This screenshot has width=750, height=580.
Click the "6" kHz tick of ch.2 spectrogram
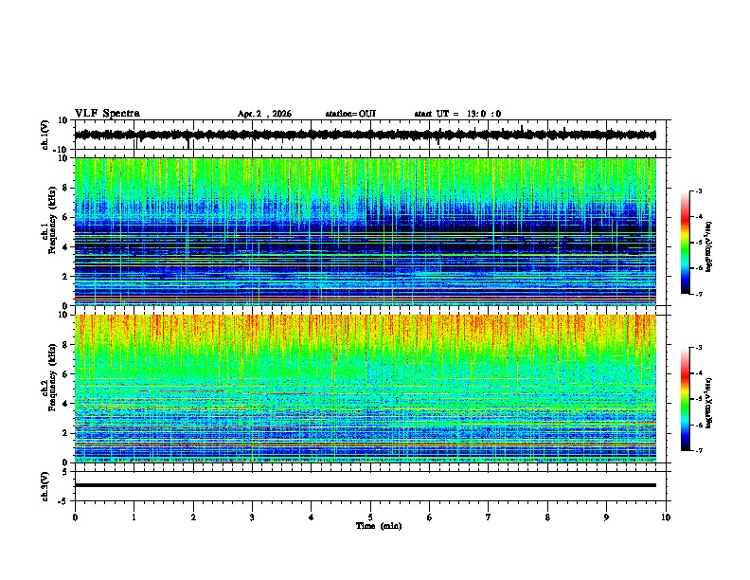pyautogui.click(x=65, y=373)
